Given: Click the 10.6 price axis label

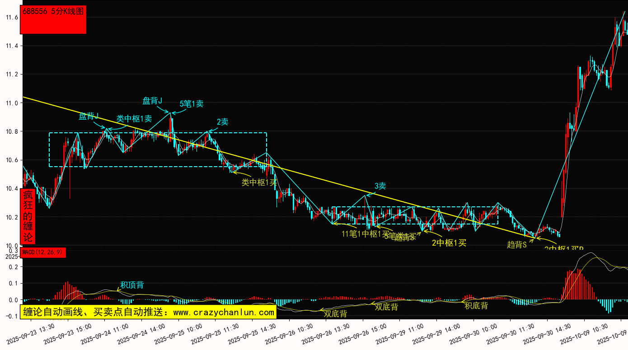Looking at the screenshot, I should (x=12, y=160).
